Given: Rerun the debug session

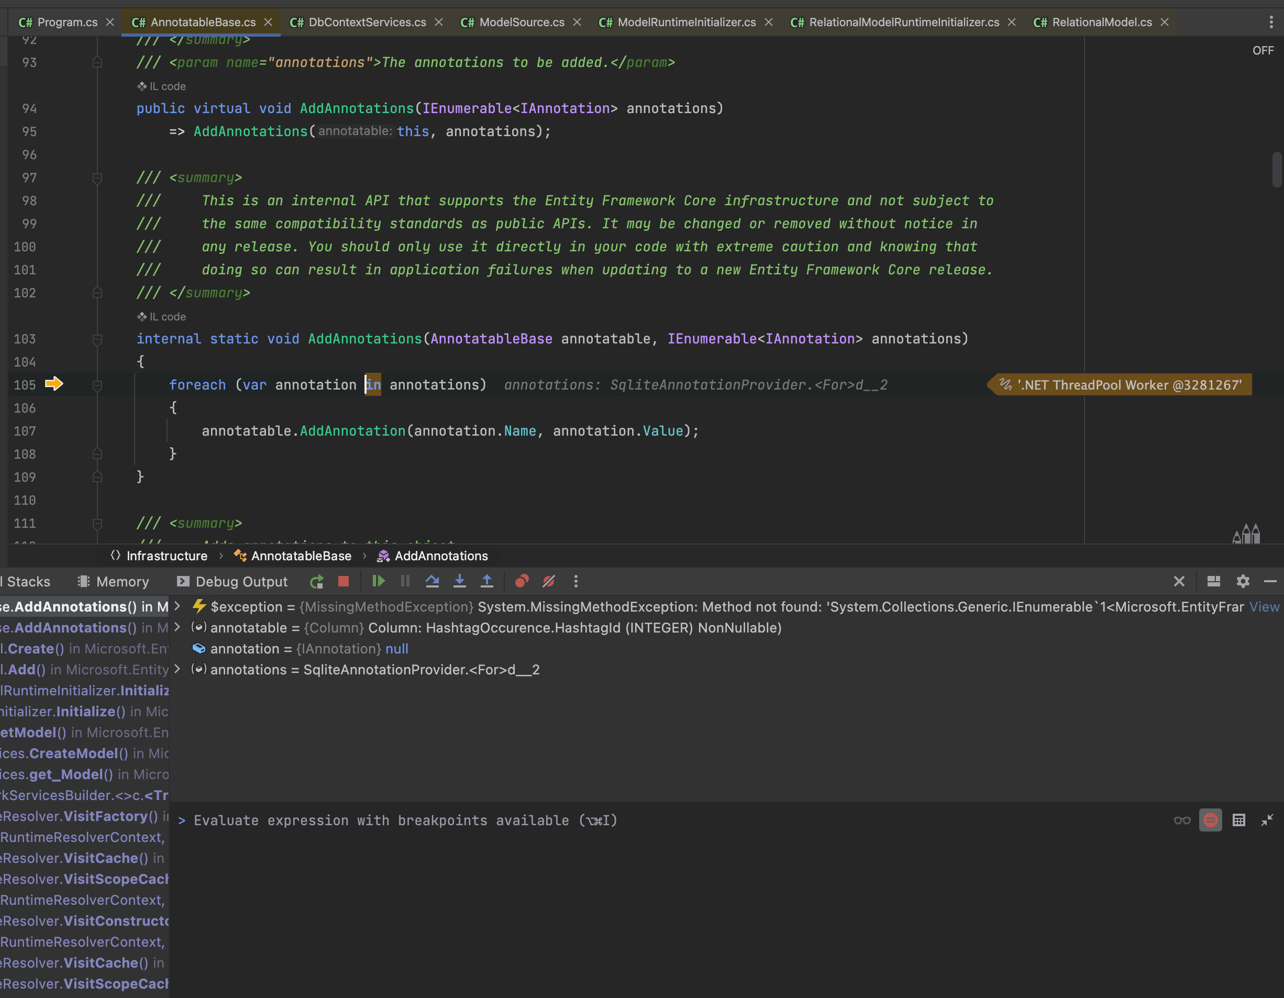Looking at the screenshot, I should (x=317, y=581).
